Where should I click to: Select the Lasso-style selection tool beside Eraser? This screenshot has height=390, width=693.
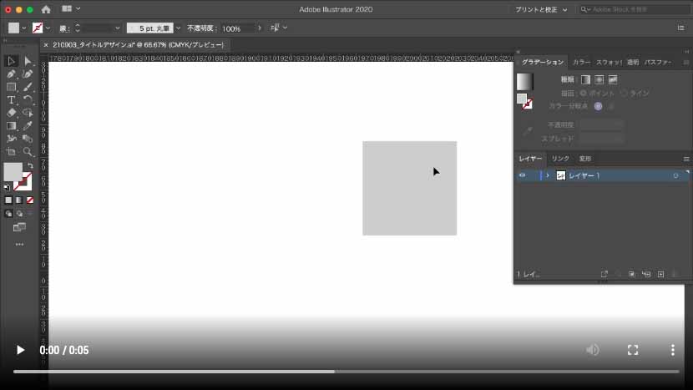(28, 113)
